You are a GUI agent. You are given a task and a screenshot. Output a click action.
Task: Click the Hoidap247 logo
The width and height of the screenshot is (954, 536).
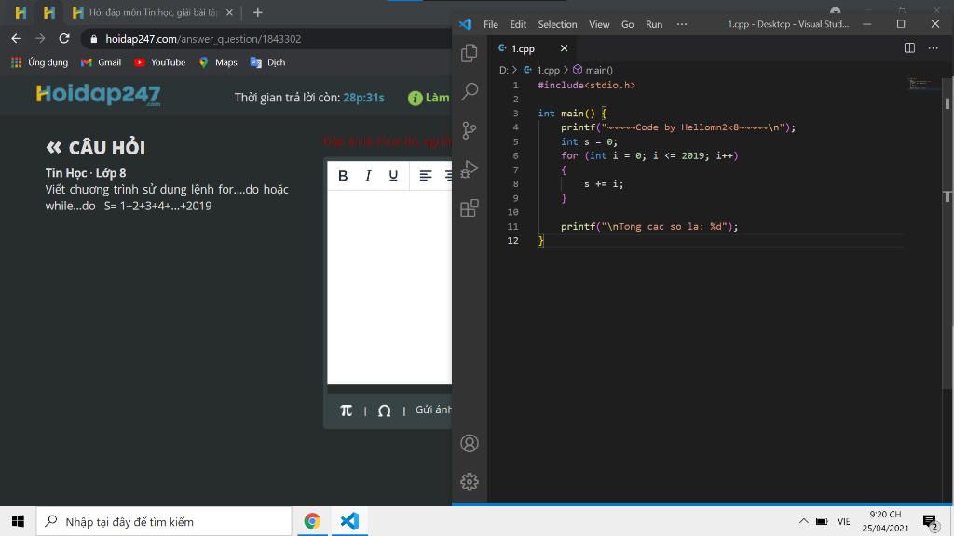tap(98, 95)
